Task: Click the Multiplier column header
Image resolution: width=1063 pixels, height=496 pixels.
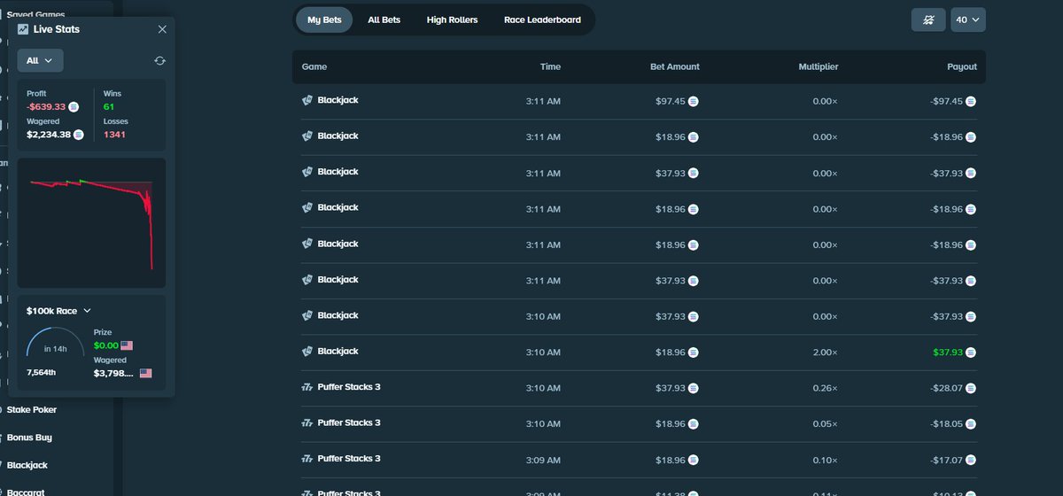Action: pyautogui.click(x=818, y=66)
